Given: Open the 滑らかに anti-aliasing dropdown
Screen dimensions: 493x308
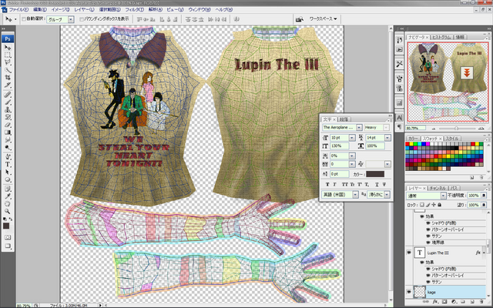Looking at the screenshot, I should coord(387,195).
